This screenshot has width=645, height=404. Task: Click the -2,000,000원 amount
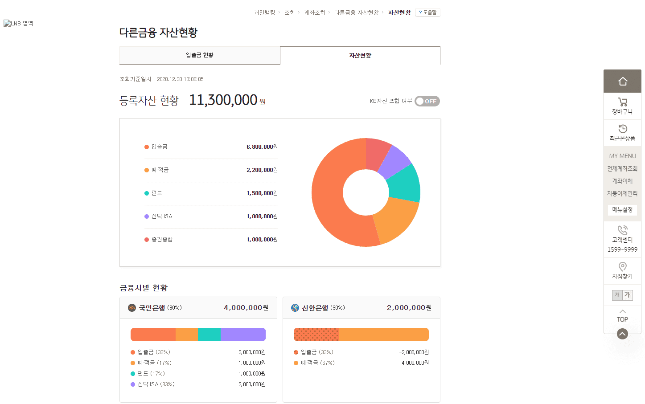(414, 352)
